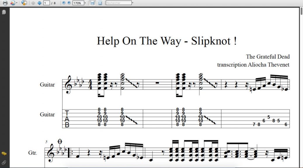
Task: Click the zoom out minus button
Action: (x=64, y=3)
